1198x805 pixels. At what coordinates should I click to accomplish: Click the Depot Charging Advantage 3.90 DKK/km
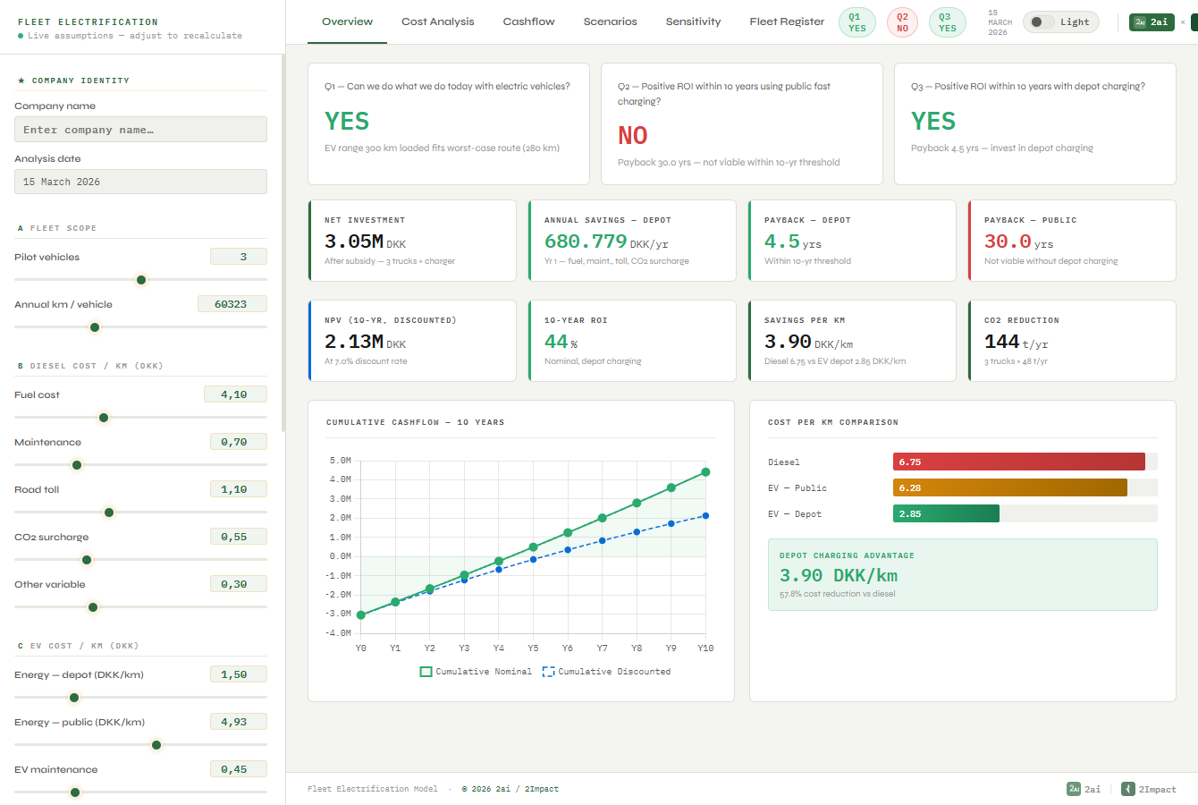click(x=839, y=575)
